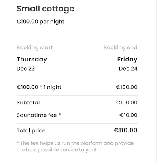Click the Saunatime fee label
Screen dimensions: 157x162
pos(37,115)
